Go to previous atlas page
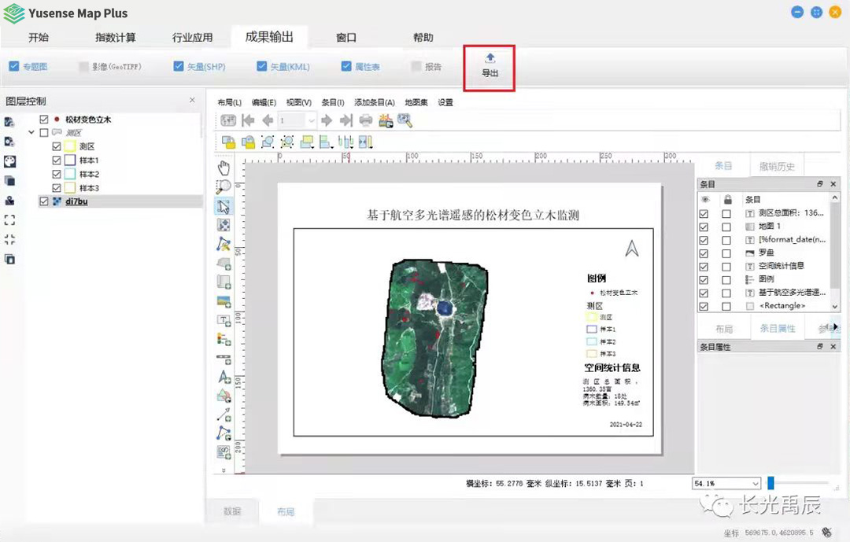Image resolution: width=850 pixels, height=542 pixels. point(268,120)
